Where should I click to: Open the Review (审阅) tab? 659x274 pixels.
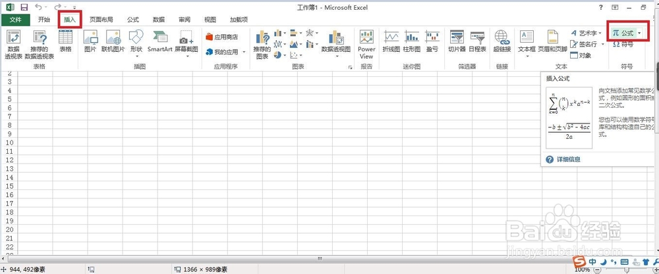click(x=184, y=19)
